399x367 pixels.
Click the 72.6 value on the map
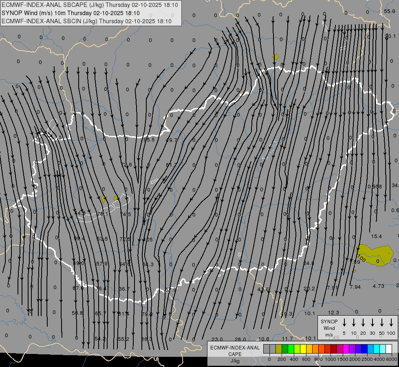(x=126, y=164)
